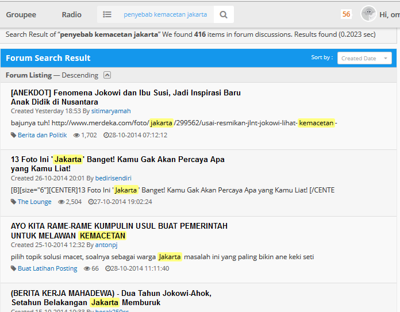Image resolution: width=400 pixels, height=312 pixels.
Task: Click the Forum Search Result heading
Action: 48,58
